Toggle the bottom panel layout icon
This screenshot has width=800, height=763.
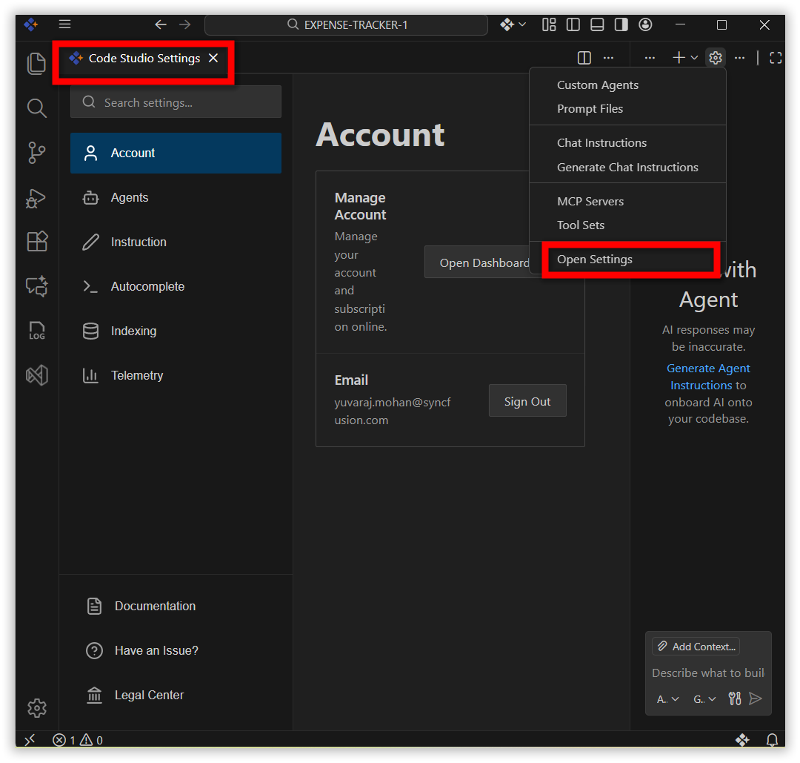(x=597, y=24)
